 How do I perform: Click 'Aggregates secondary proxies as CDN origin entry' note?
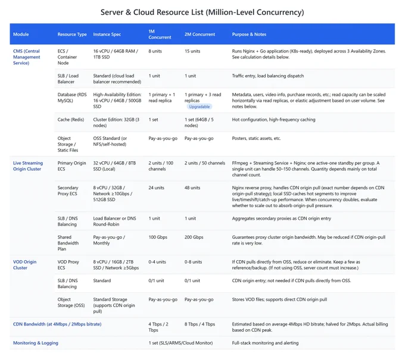[281, 218]
